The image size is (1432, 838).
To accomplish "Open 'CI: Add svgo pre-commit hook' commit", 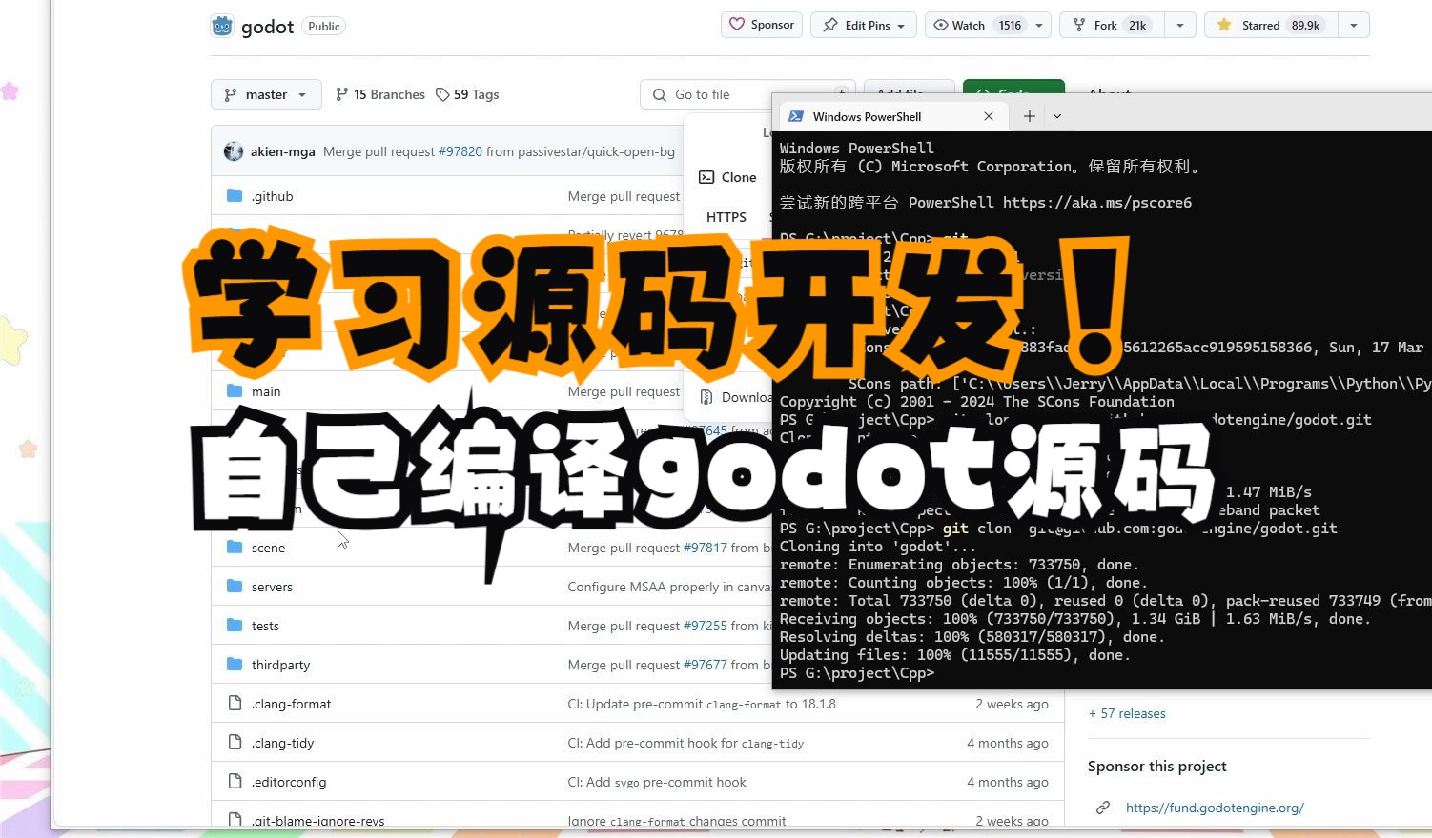I will [657, 782].
